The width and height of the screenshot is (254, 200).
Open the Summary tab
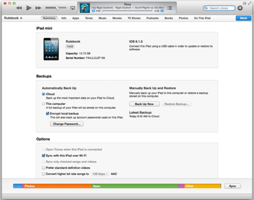tap(49, 18)
